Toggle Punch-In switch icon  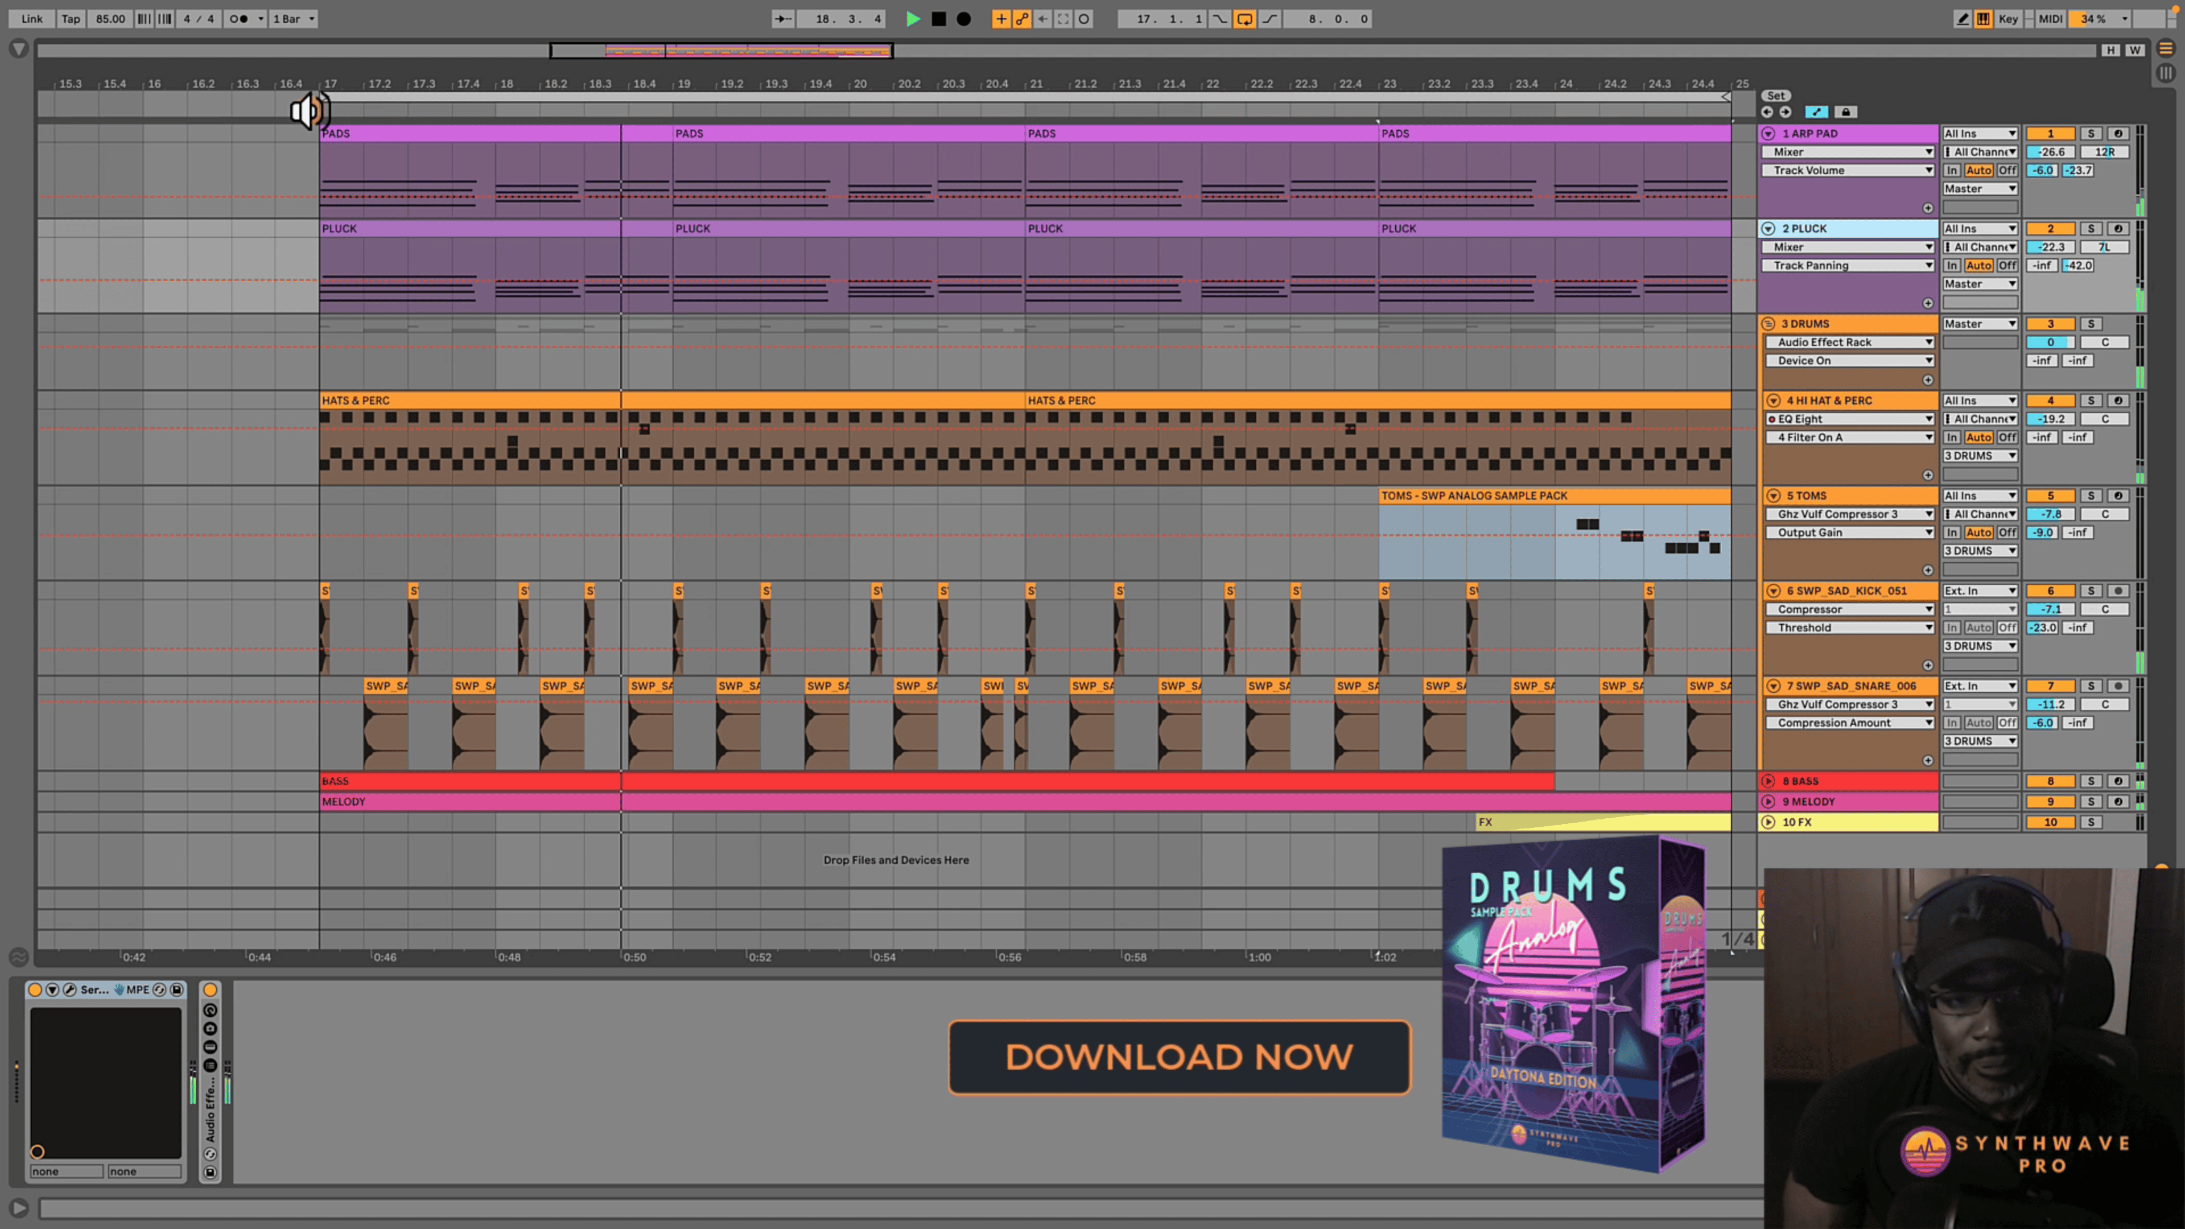pos(1220,19)
